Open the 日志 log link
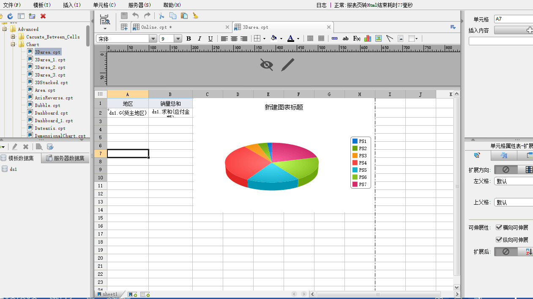533x299 pixels. pos(321,5)
